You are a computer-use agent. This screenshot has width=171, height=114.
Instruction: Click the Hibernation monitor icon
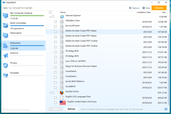[5, 35]
